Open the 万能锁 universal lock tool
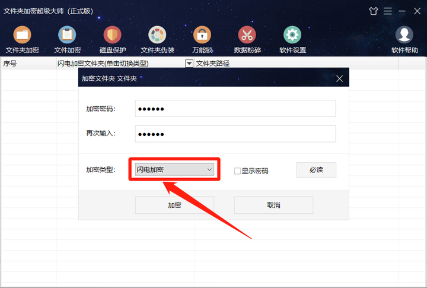Viewport: 427px width, 288px height. click(x=202, y=40)
